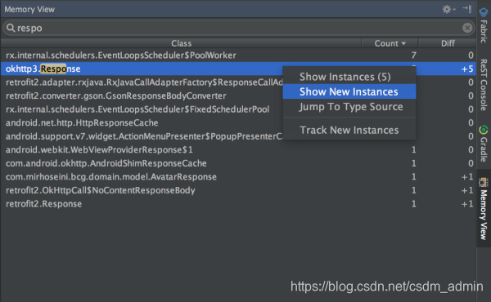Choose Show Instances (5) from context menu

point(349,77)
